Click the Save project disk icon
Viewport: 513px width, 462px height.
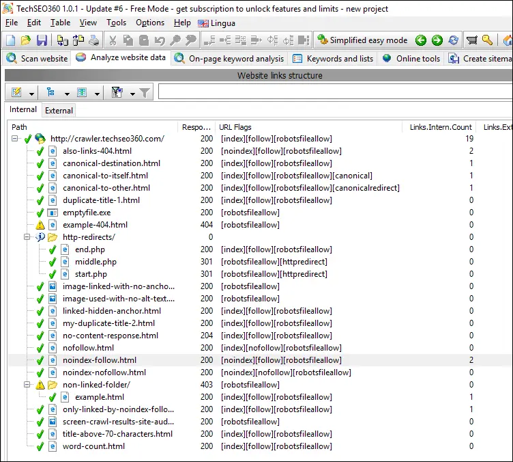42,41
